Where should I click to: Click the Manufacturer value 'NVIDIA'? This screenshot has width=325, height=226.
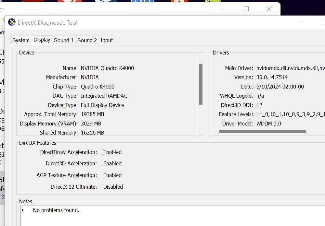click(90, 77)
